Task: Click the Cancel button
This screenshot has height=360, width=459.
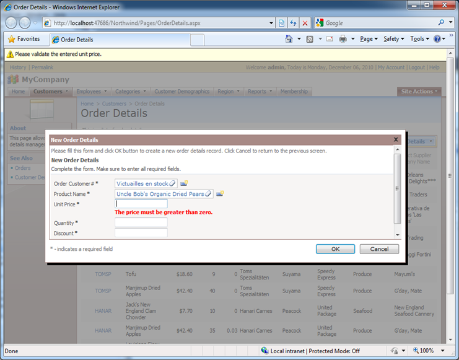Action: [x=379, y=249]
